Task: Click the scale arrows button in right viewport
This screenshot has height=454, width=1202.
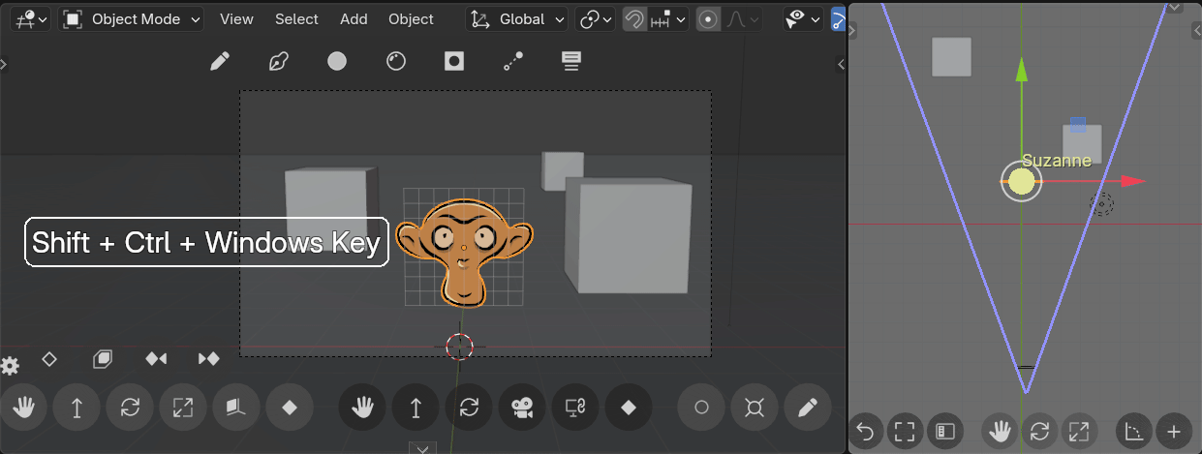Action: click(1077, 431)
